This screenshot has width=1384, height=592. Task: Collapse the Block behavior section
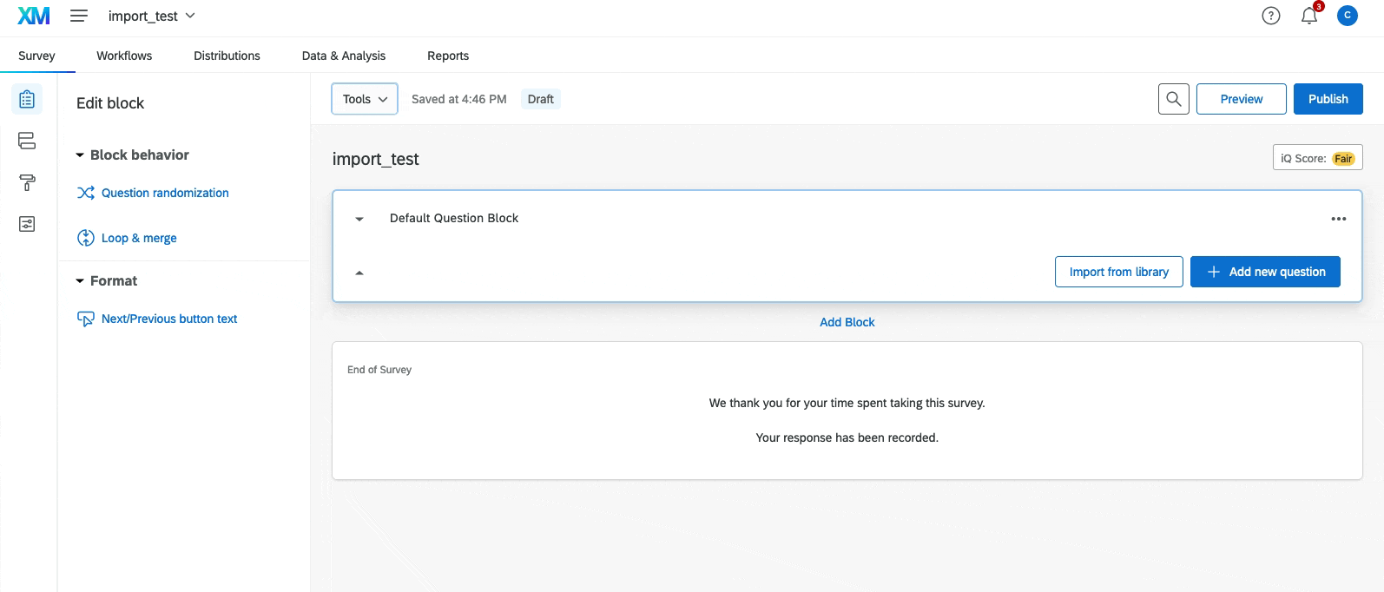(81, 155)
